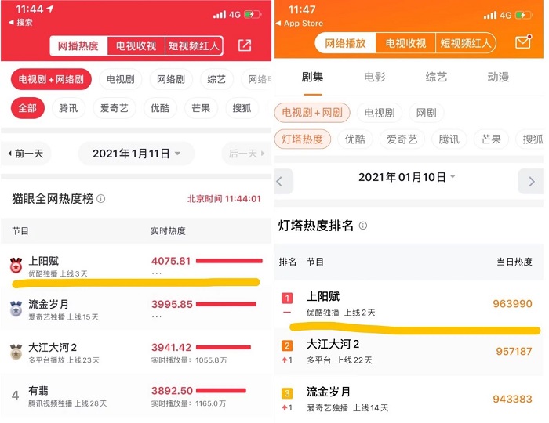Tap the 前一天 button
Image resolution: width=549 pixels, height=423 pixels.
(x=26, y=154)
